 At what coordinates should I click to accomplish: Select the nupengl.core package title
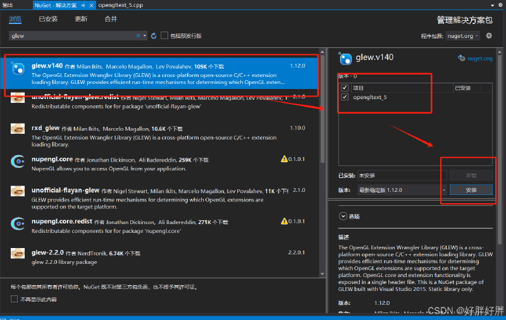pyautogui.click(x=52, y=159)
